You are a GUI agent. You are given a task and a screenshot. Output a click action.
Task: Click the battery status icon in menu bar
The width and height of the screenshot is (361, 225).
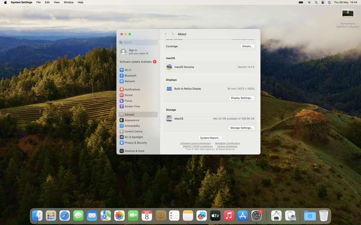click(x=301, y=2)
